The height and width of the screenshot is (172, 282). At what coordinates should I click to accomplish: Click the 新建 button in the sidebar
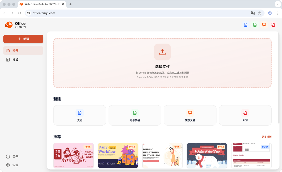(23, 39)
